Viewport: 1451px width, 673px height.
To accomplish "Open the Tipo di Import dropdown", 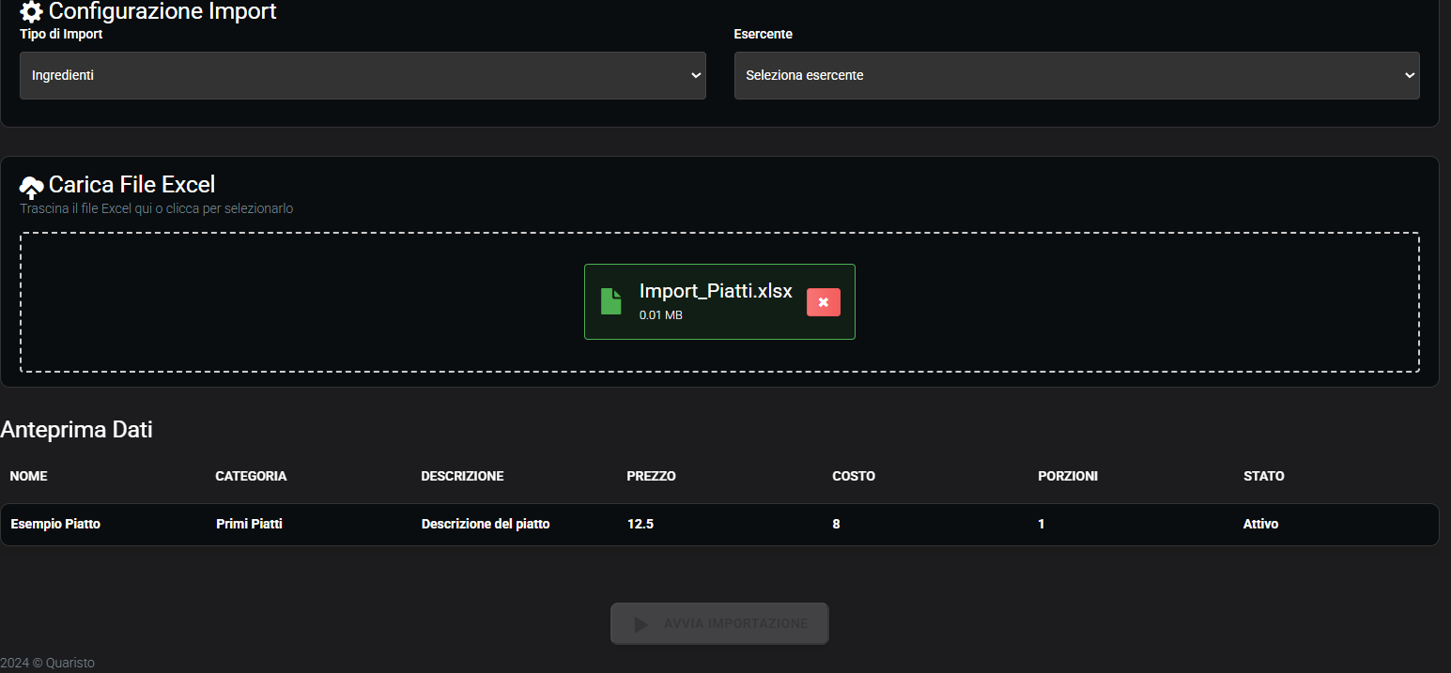I will point(363,75).
